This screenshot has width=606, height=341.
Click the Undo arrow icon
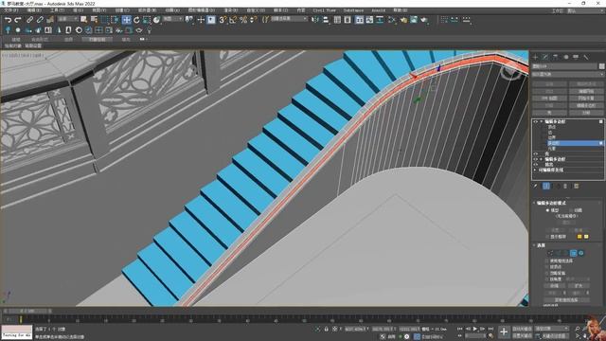click(x=9, y=20)
